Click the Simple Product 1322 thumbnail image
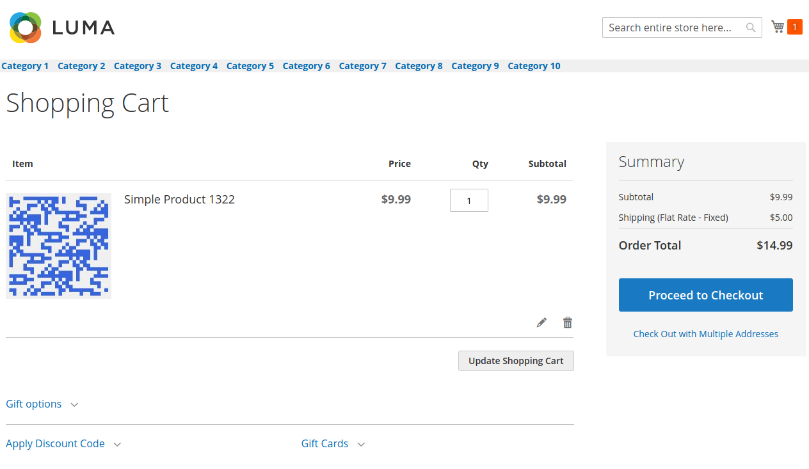Image resolution: width=809 pixels, height=469 pixels. (x=59, y=246)
